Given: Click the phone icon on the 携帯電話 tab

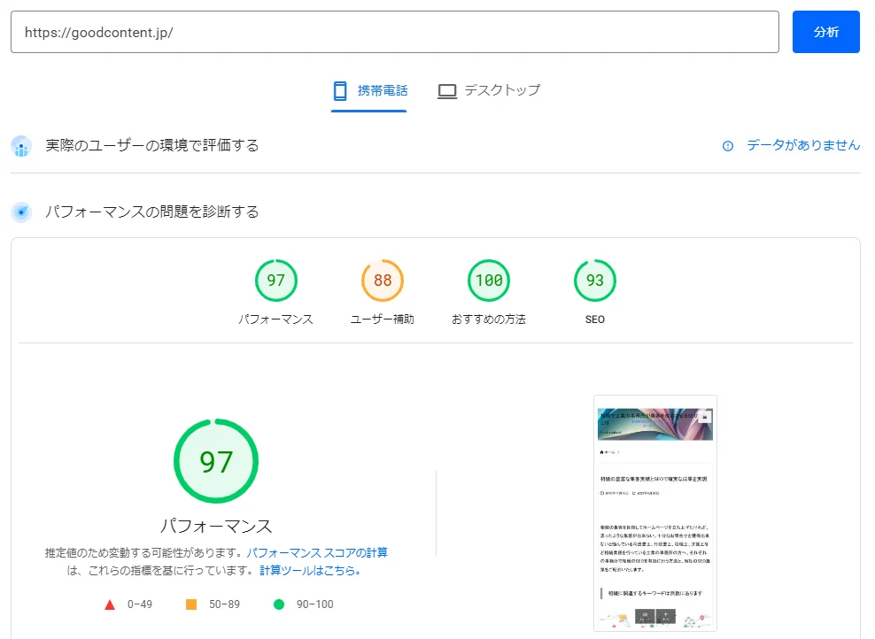Looking at the screenshot, I should coord(339,89).
